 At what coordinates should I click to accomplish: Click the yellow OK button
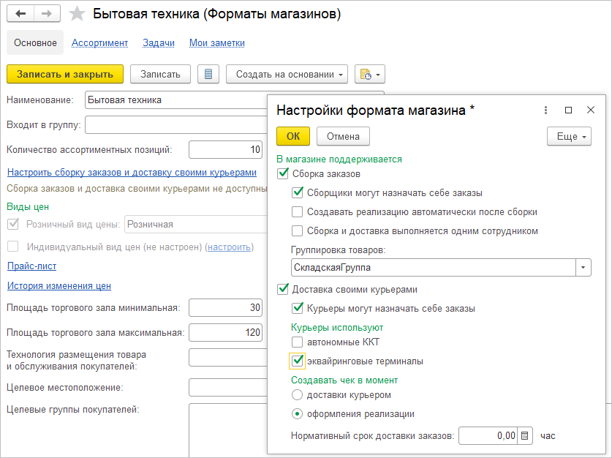tap(292, 136)
